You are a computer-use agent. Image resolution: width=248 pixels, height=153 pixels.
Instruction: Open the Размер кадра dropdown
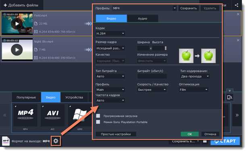(110, 48)
